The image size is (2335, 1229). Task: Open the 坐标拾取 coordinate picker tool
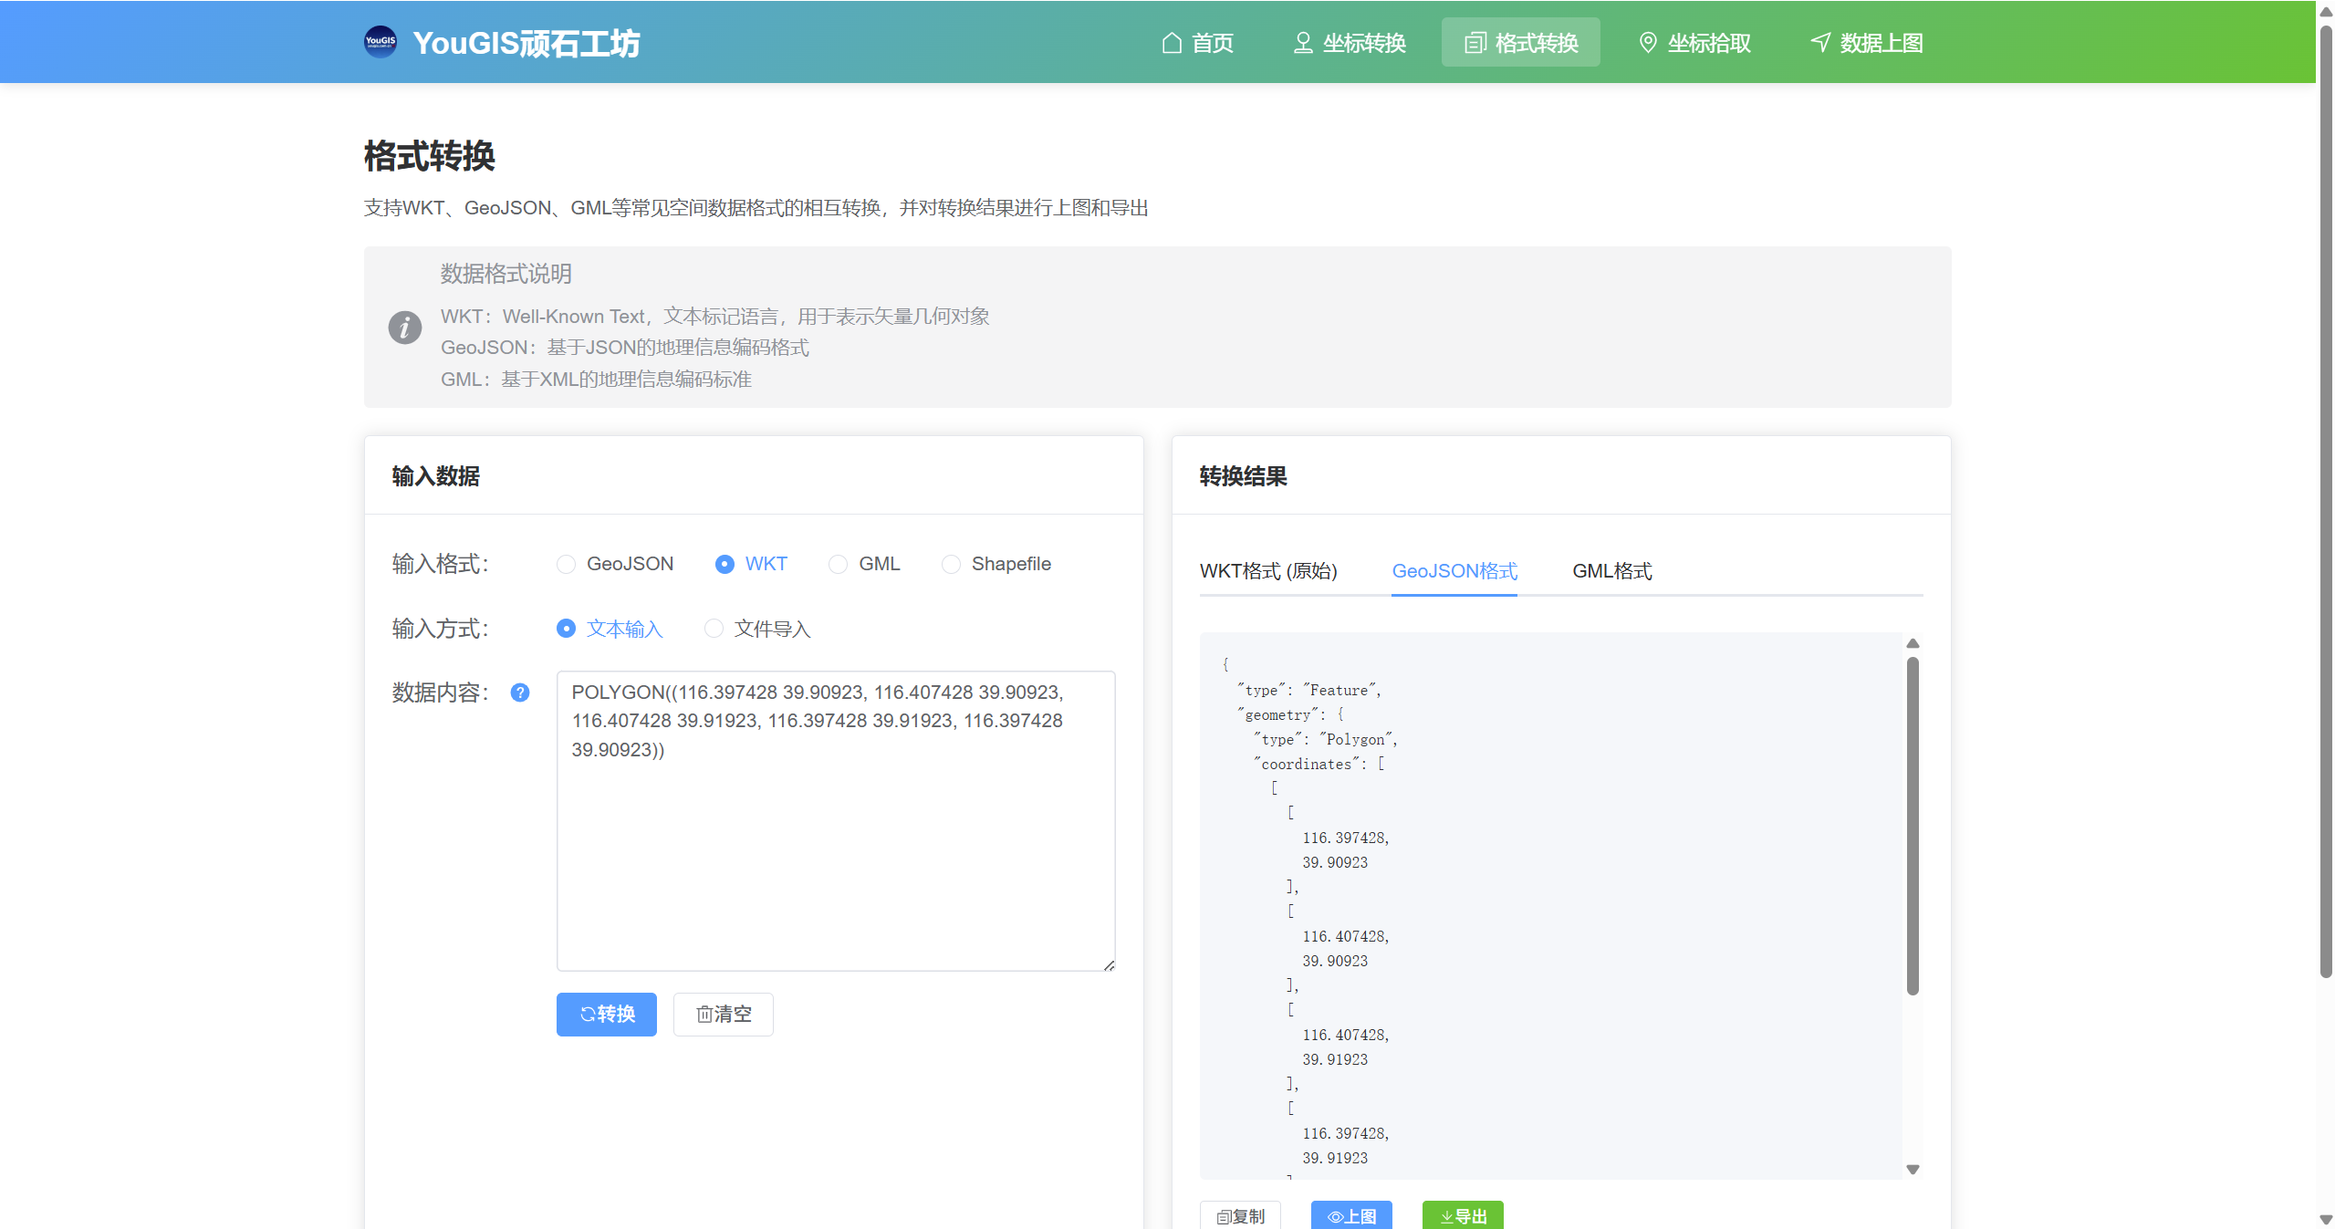coord(1693,42)
